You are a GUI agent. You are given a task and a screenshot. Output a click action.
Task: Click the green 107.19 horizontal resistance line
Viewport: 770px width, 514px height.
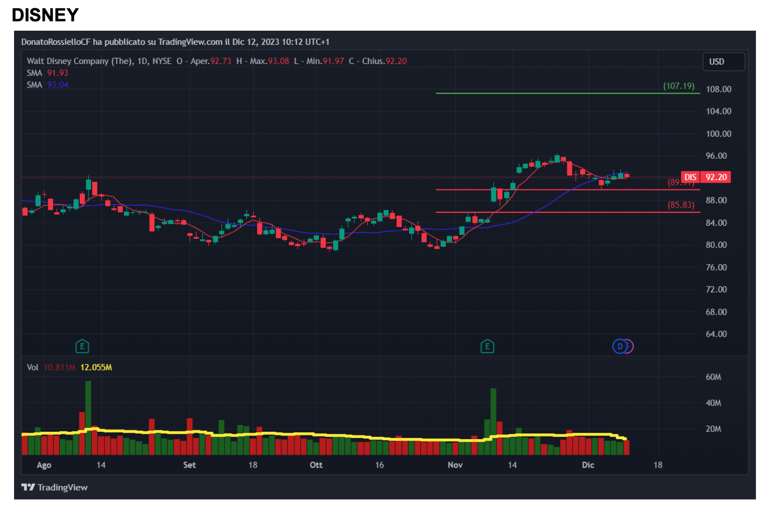pyautogui.click(x=567, y=93)
